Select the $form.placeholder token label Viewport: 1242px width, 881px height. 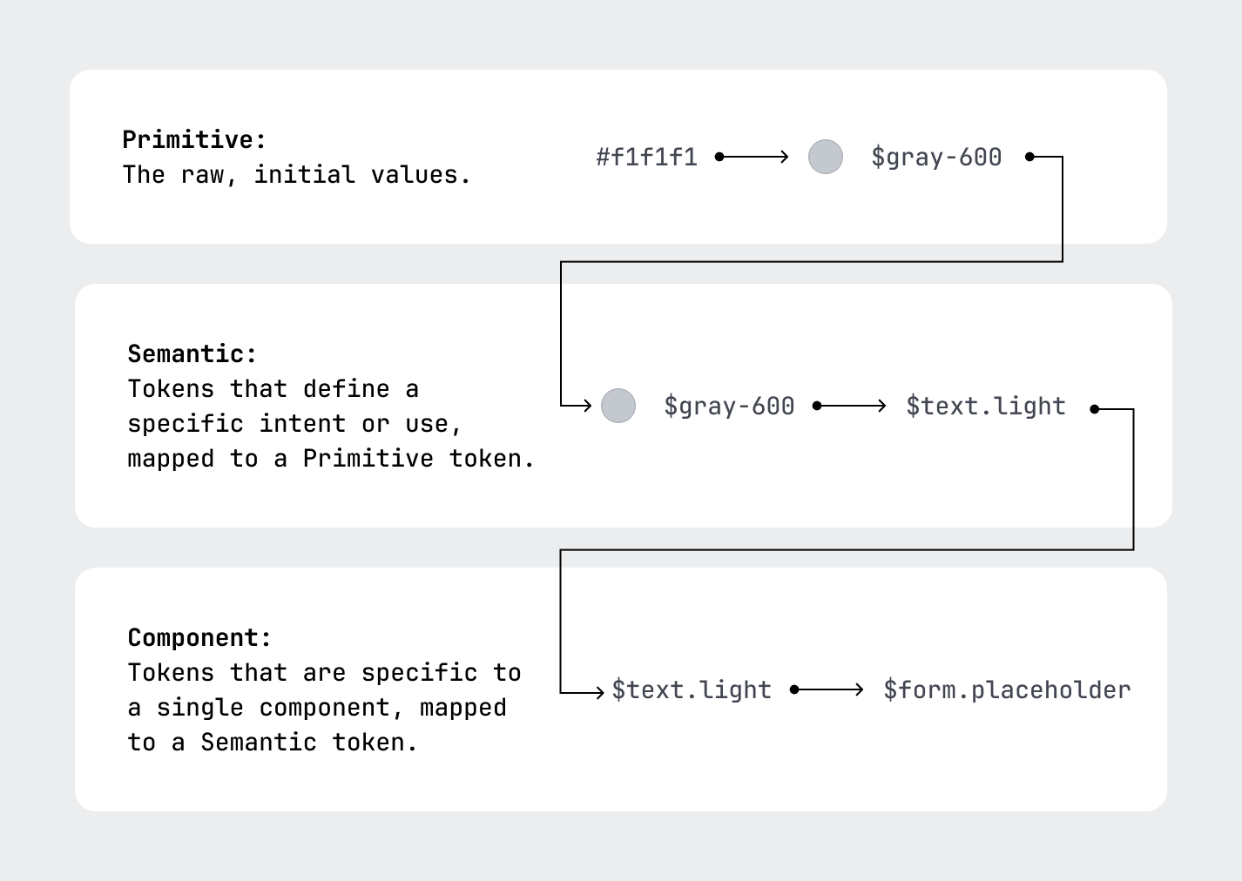pos(1007,690)
